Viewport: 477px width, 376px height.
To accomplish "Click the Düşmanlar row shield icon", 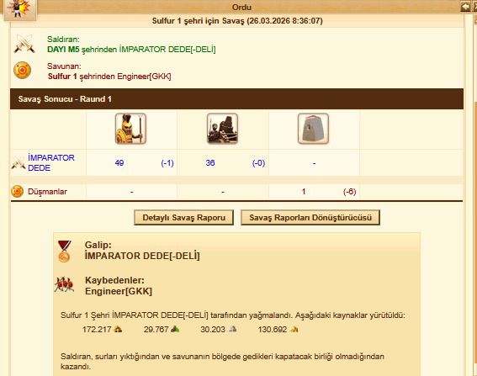I will (x=17, y=192).
